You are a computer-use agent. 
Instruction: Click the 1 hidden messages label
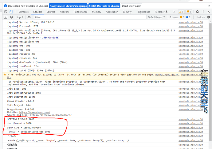coord(200,17)
